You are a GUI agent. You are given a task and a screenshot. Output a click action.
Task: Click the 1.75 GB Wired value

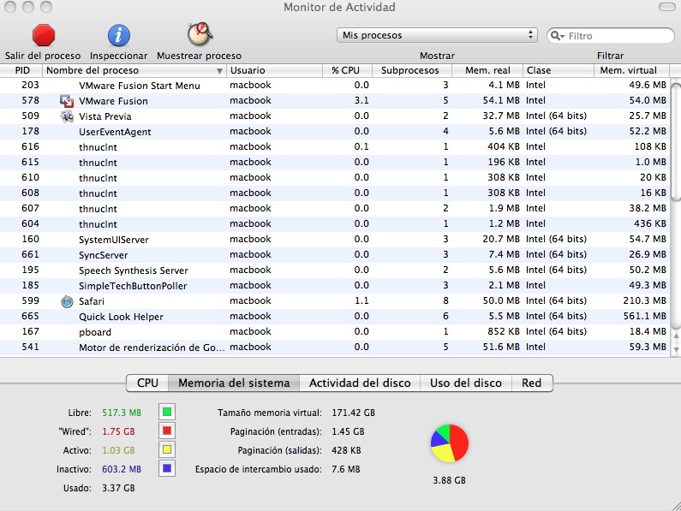click(118, 431)
